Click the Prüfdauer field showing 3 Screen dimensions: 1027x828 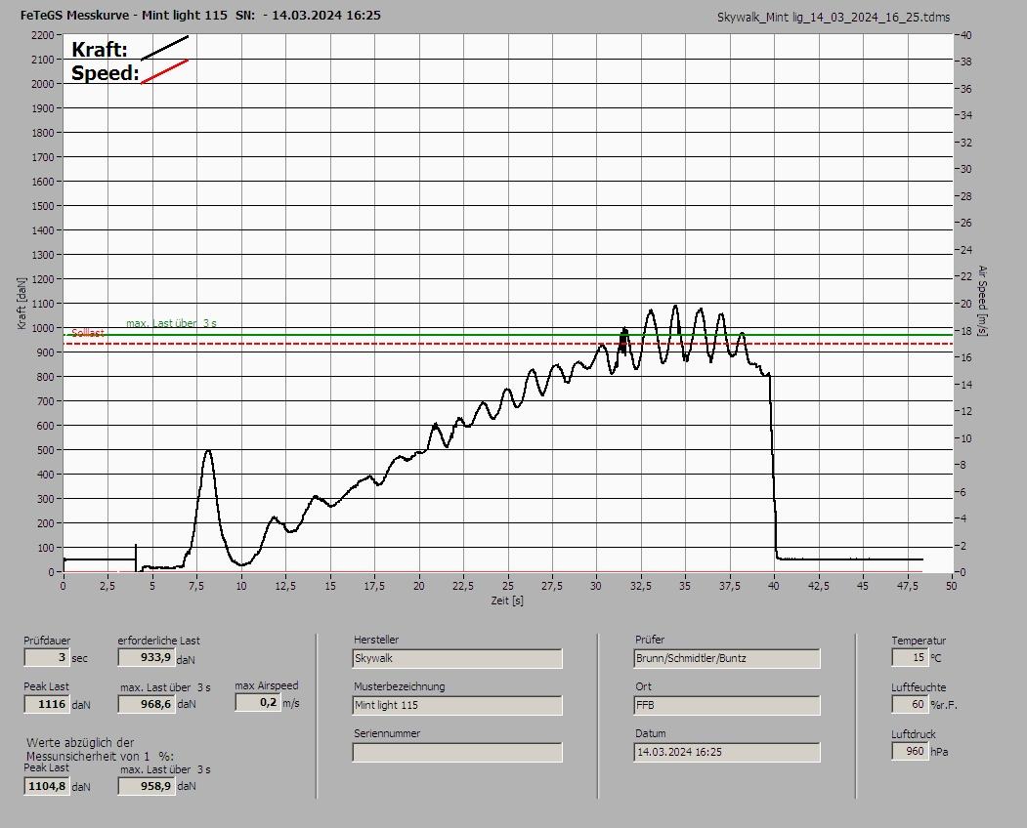(x=46, y=657)
